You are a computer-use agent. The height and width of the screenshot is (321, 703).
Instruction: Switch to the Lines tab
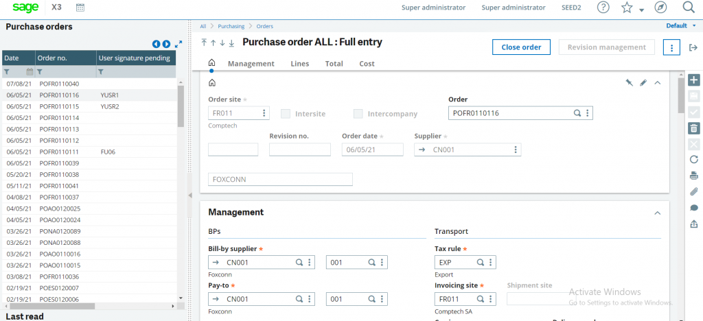[299, 64]
